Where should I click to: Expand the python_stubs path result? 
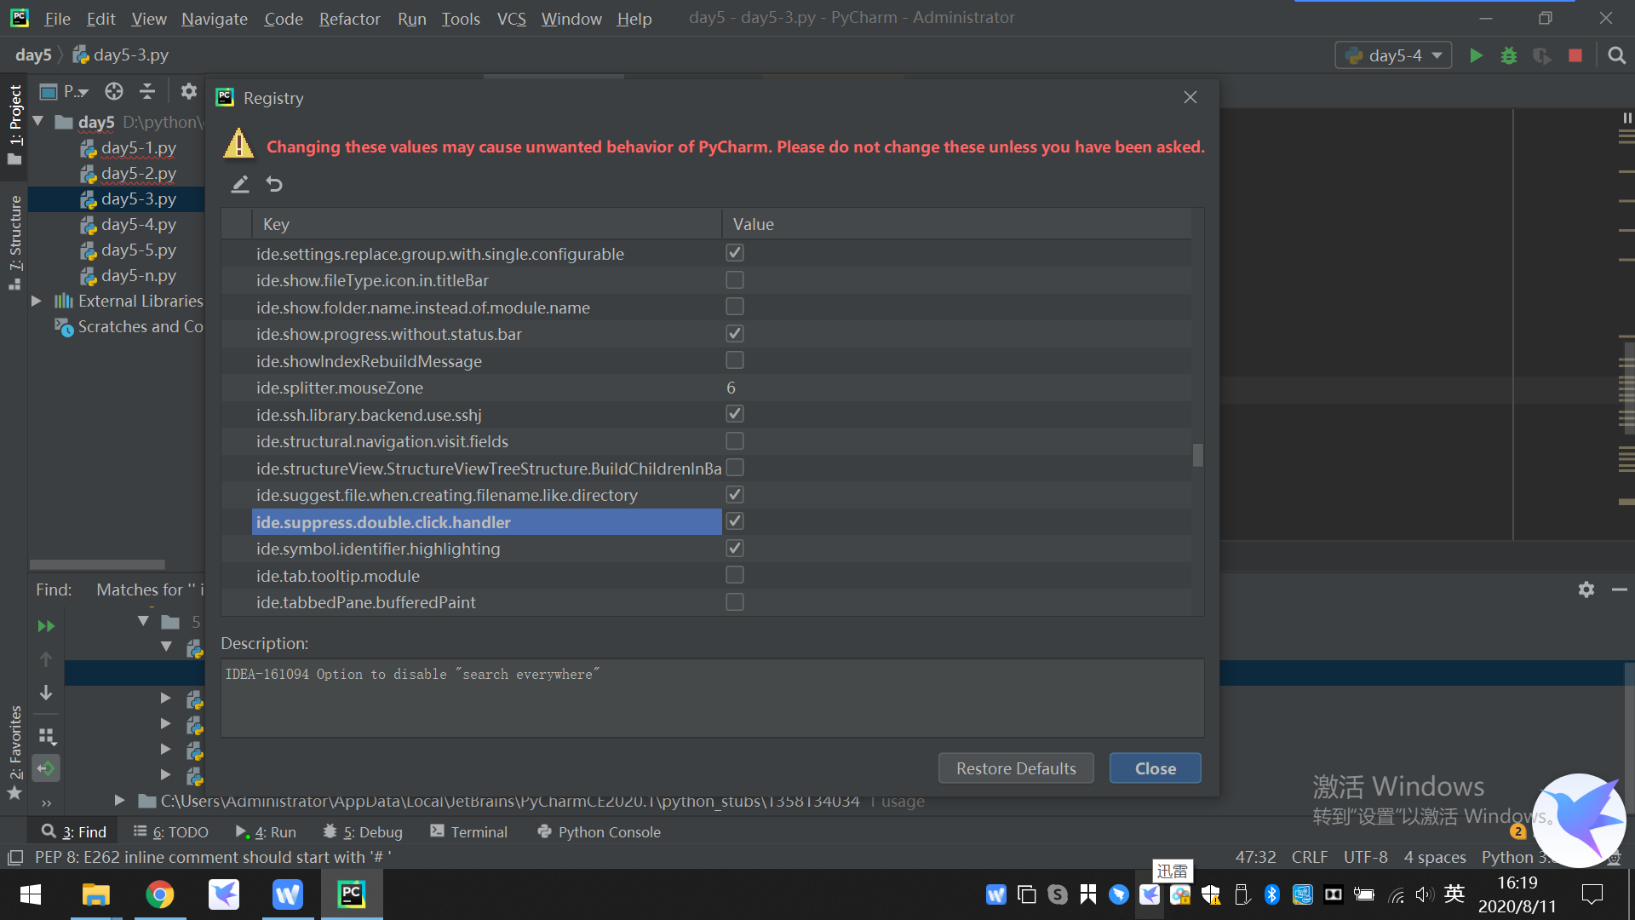coord(119,801)
